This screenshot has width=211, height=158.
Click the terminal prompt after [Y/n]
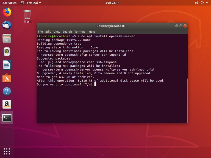coord(95,84)
